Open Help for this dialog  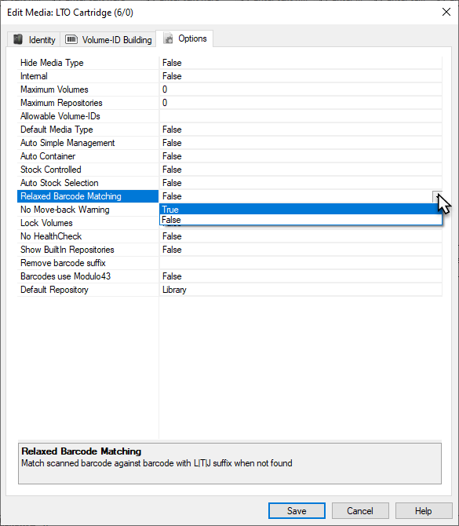click(x=424, y=510)
